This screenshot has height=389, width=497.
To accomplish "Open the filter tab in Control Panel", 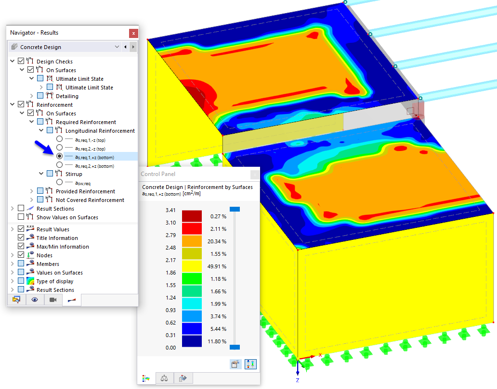I will [183, 378].
